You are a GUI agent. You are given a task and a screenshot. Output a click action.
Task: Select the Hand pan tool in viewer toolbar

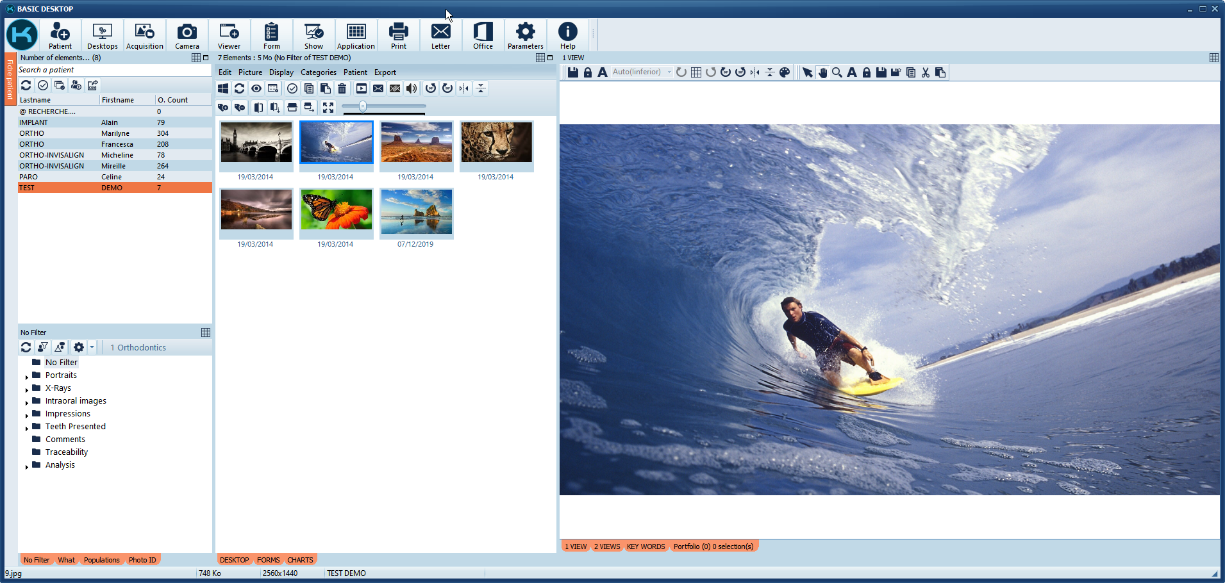click(823, 72)
